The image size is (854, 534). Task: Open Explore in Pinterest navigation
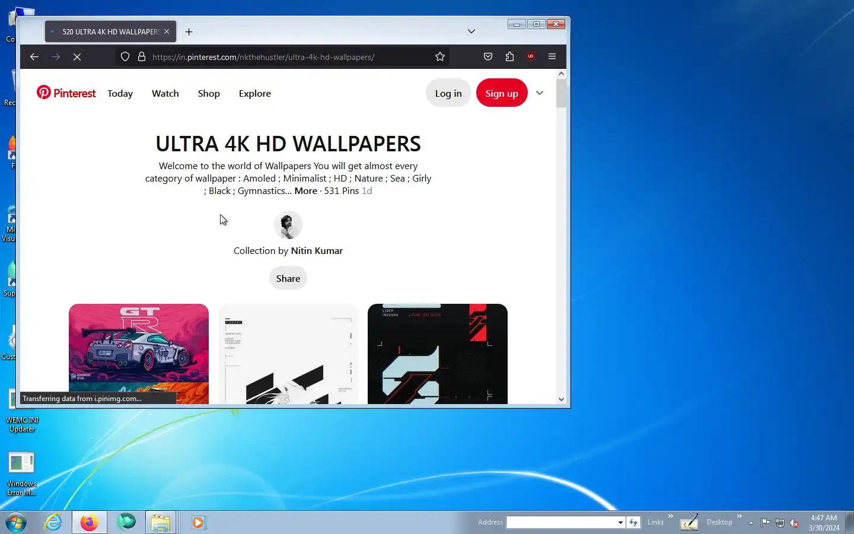pos(255,94)
